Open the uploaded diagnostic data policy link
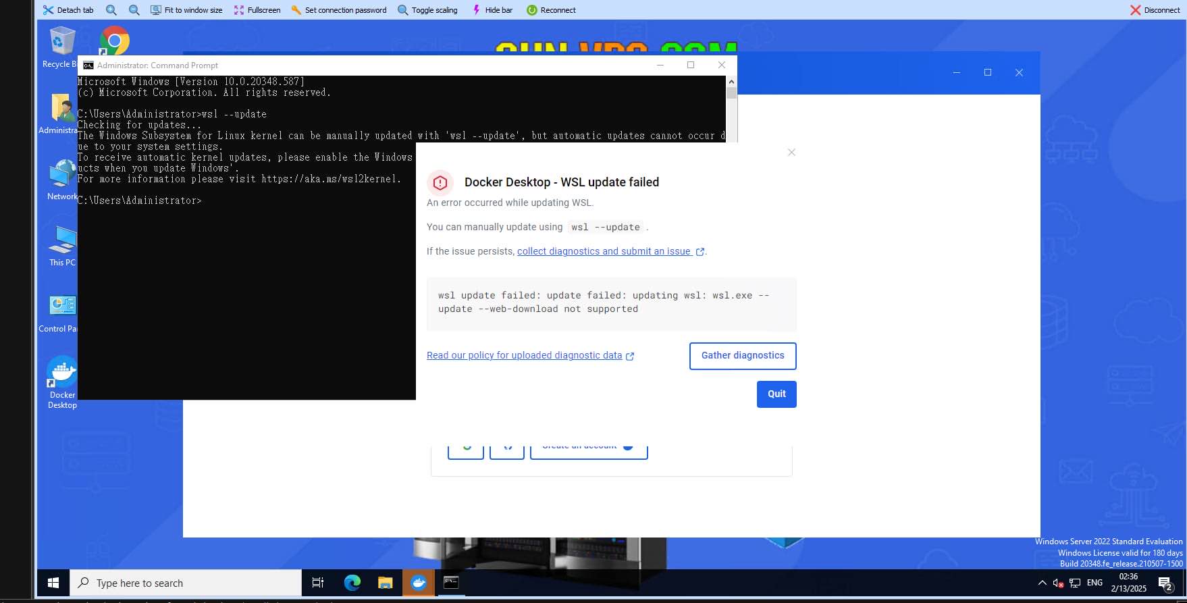 [x=530, y=355]
